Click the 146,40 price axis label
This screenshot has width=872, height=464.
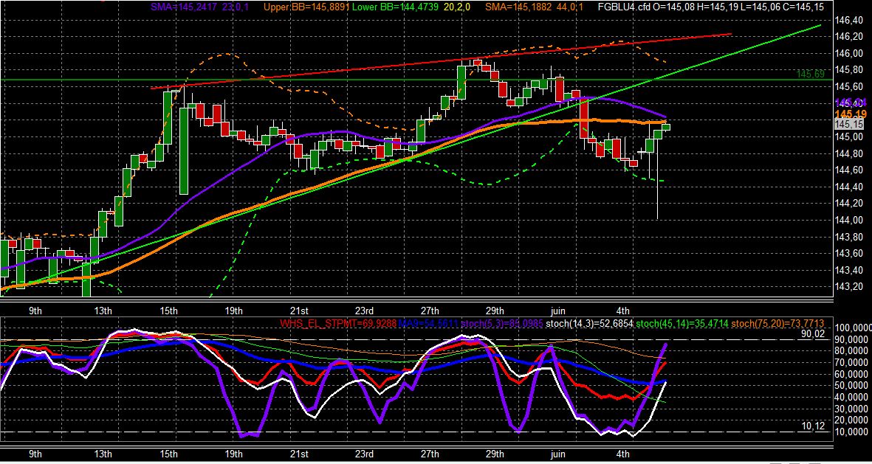848,21
